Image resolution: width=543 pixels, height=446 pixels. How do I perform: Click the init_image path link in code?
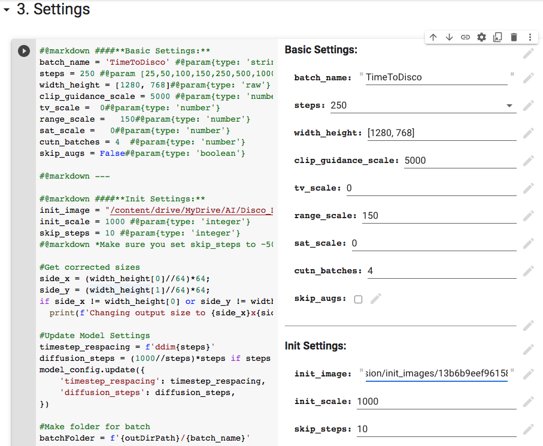[x=189, y=210]
